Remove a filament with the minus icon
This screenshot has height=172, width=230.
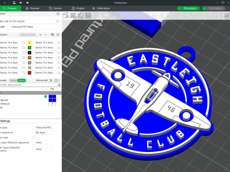pyautogui.click(x=46, y=34)
